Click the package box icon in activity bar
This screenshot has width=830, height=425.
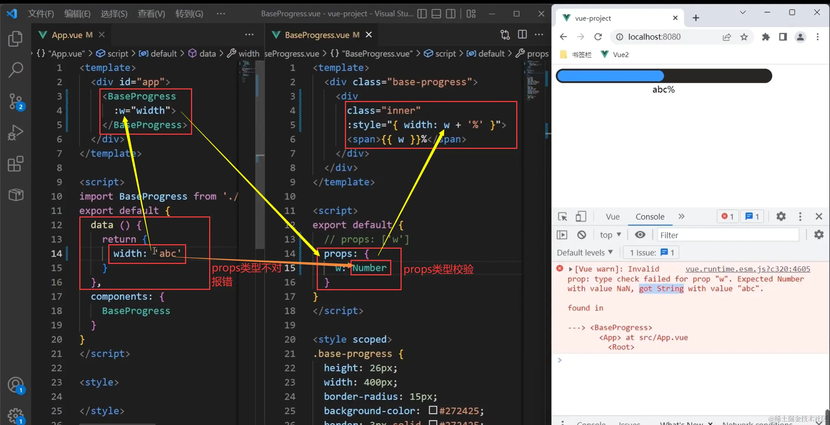point(15,195)
